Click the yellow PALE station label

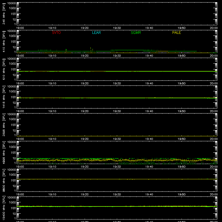coord(176,32)
